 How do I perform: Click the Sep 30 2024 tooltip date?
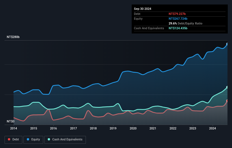[x=142, y=9]
